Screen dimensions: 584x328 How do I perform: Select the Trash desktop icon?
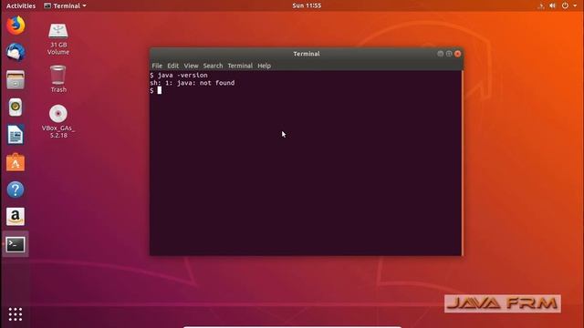[x=58, y=79]
